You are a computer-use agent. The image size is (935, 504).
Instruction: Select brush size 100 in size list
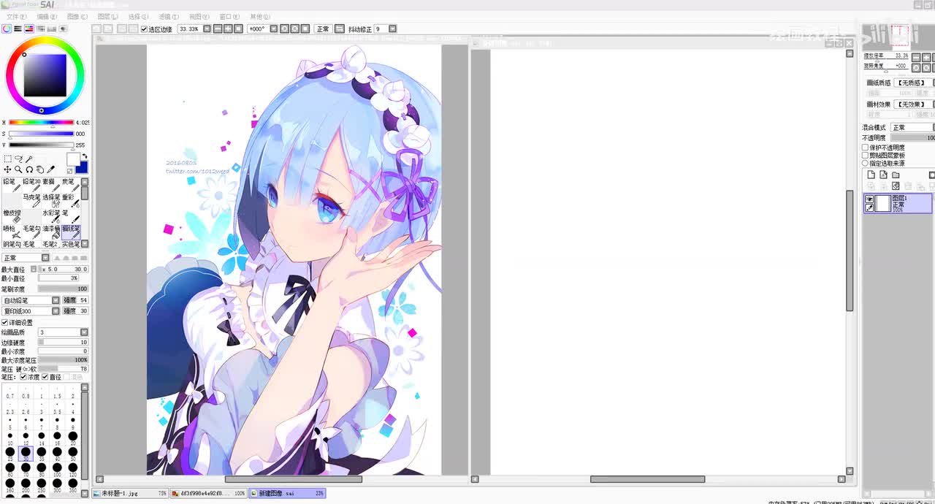[57, 470]
